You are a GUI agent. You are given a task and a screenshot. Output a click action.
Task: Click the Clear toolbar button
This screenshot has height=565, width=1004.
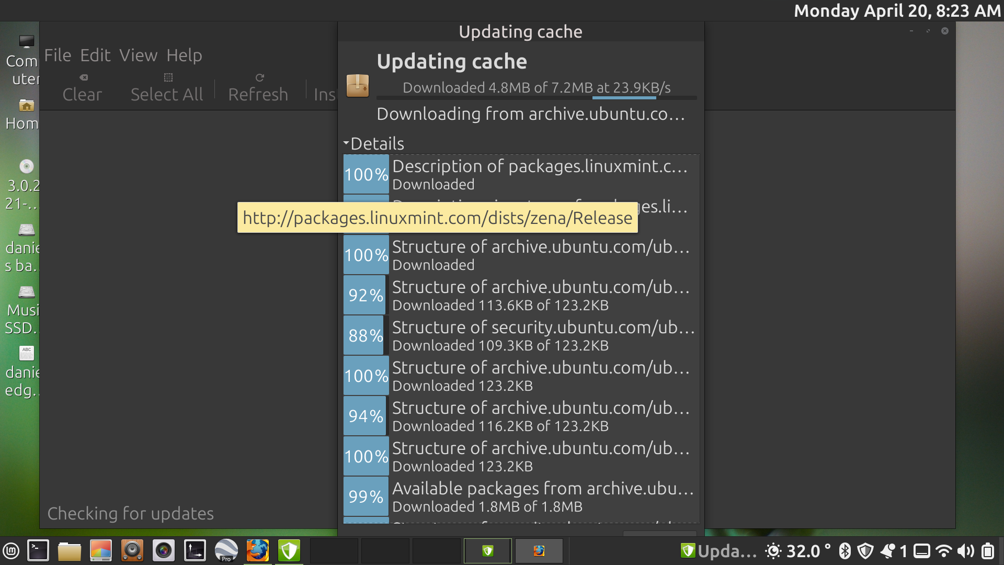(83, 88)
